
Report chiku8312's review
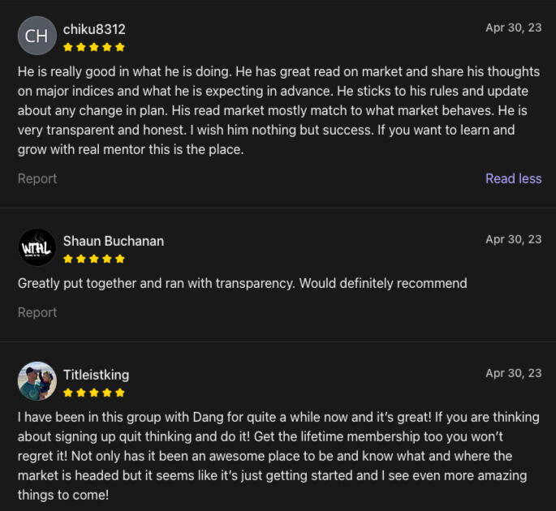tap(37, 178)
